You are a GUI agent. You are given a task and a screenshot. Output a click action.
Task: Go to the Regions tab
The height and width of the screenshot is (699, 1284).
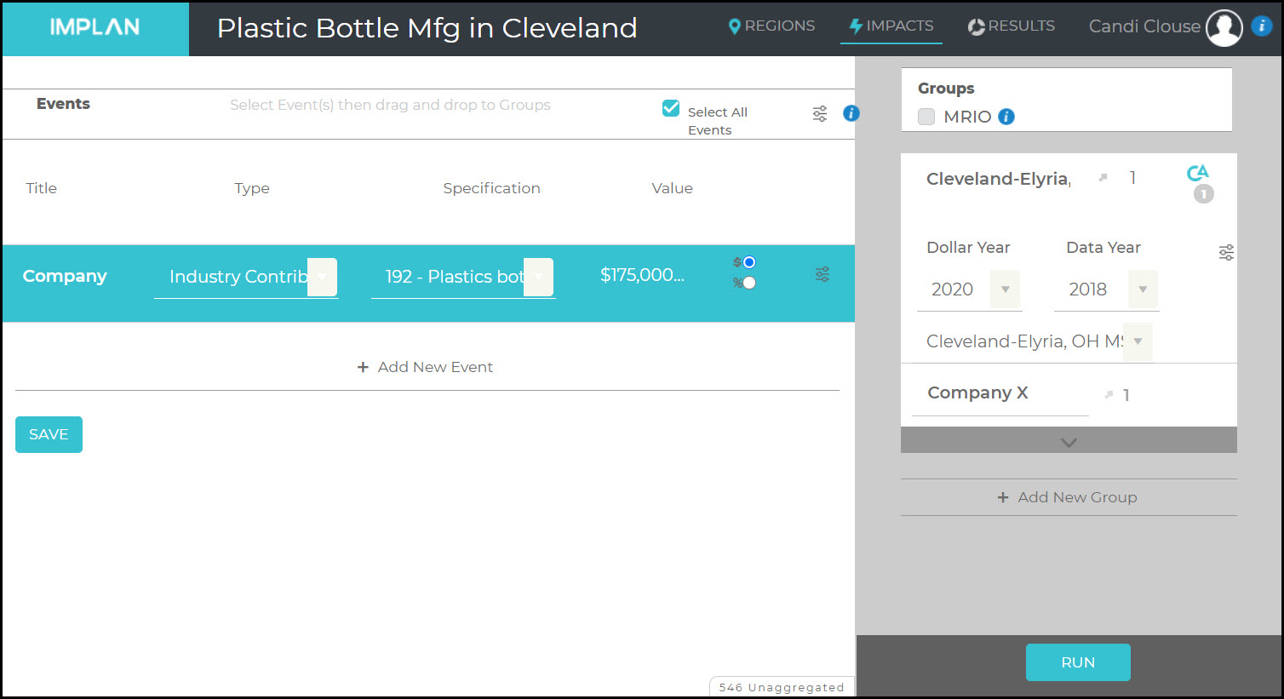click(772, 26)
